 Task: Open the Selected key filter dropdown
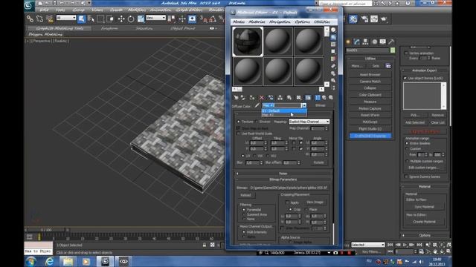[367, 245]
